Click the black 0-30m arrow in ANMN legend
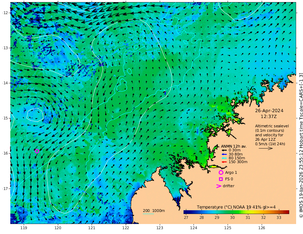This screenshot has width=303, height=234. coord(224,150)
